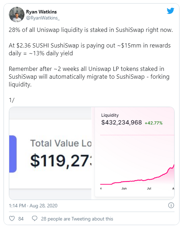Open the Total Value Locked image
Viewport: 182px width, 229px height.
point(50,153)
